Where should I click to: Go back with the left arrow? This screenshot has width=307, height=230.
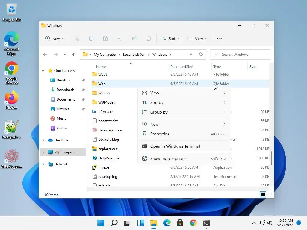tap(45, 55)
